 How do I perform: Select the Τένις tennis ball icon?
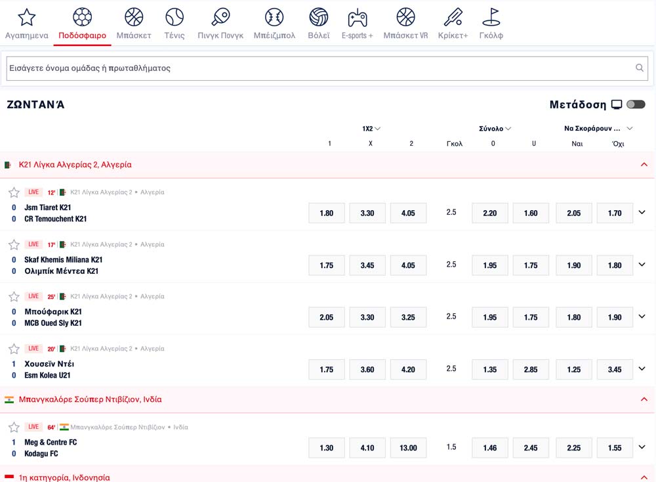[174, 17]
